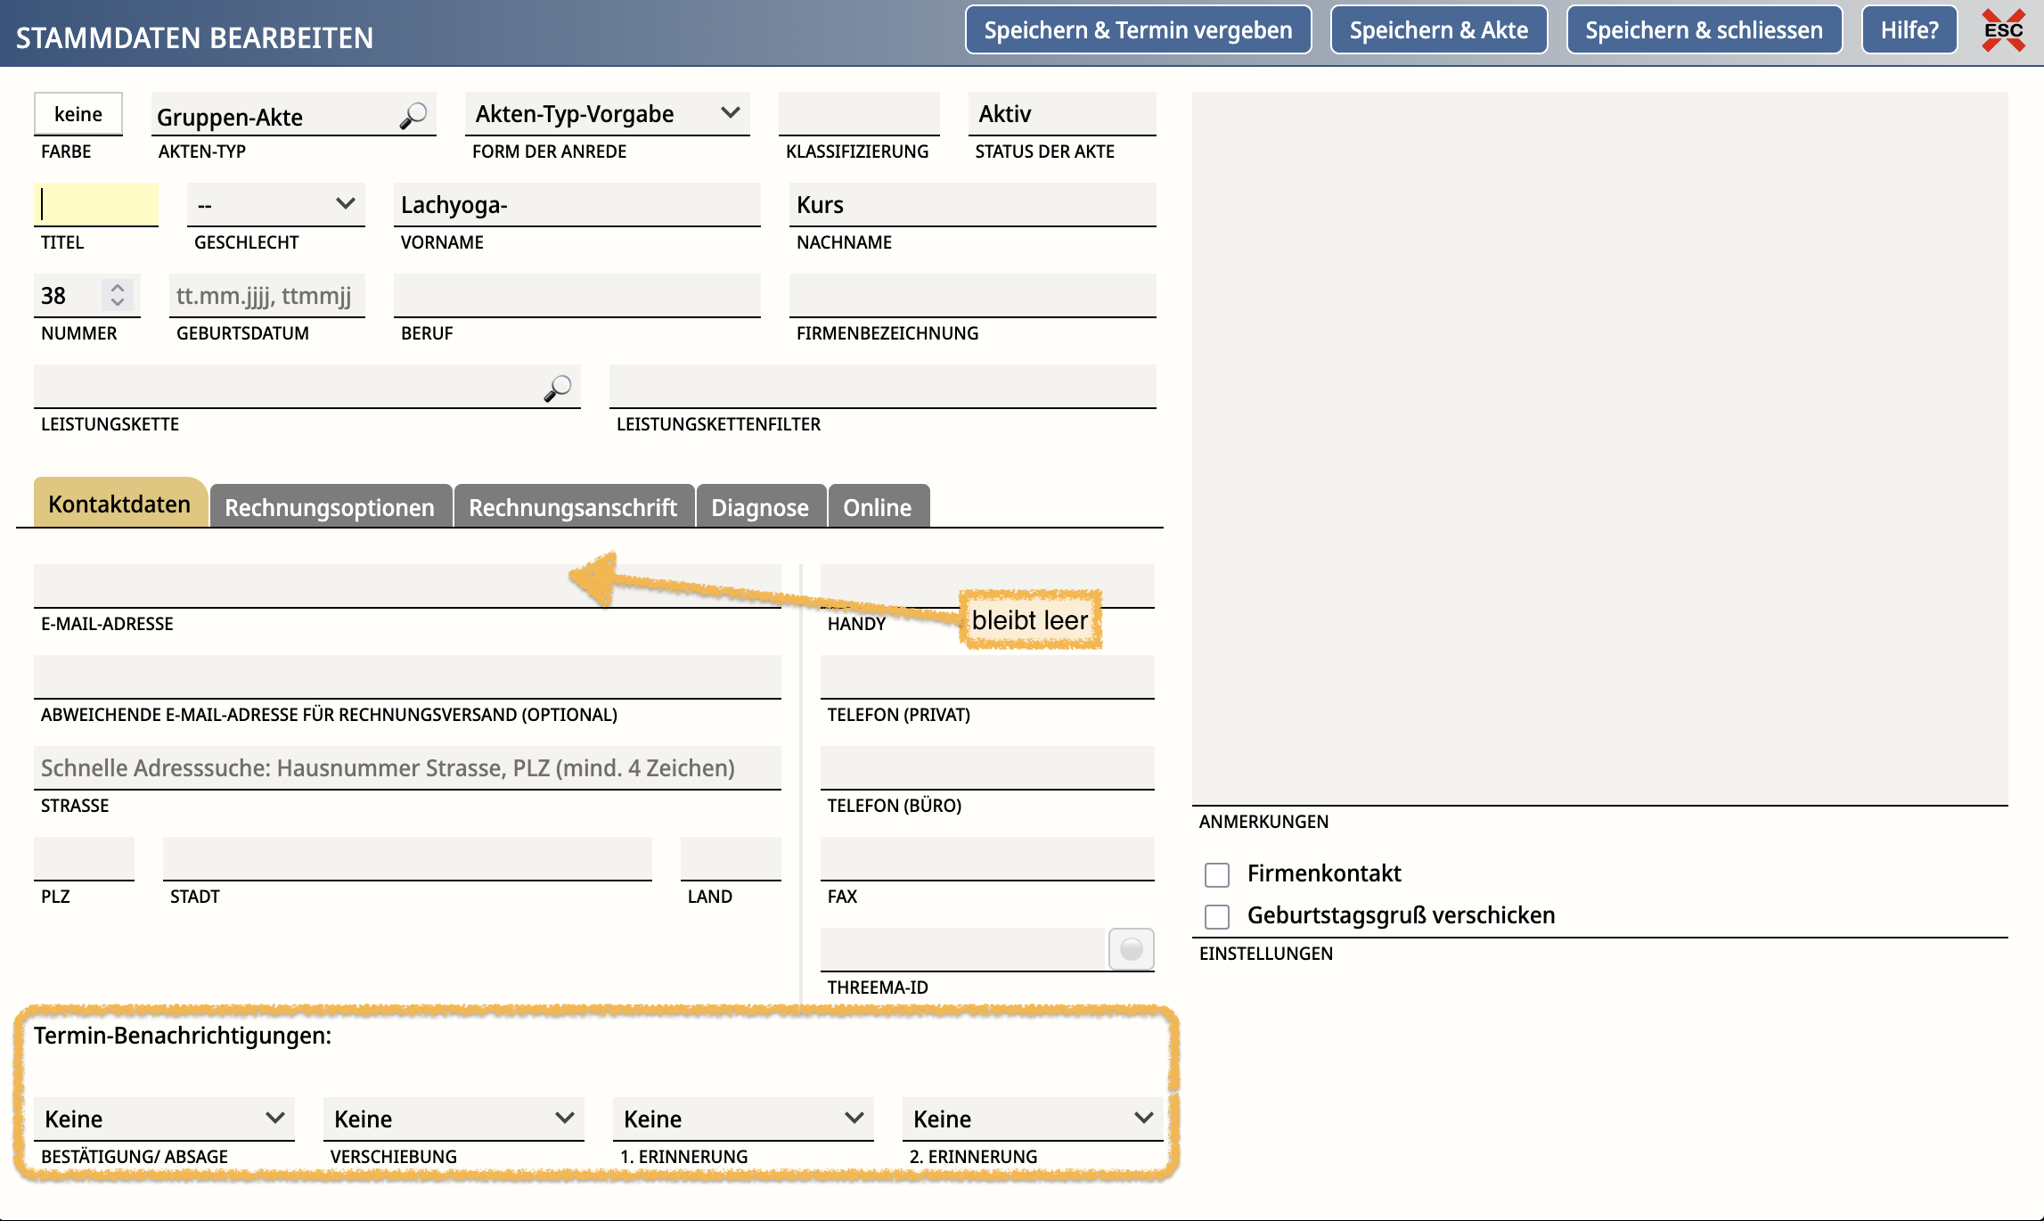This screenshot has height=1221, width=2044.
Task: Open Bestätigung/Absage notification dropdown
Action: pos(164,1119)
